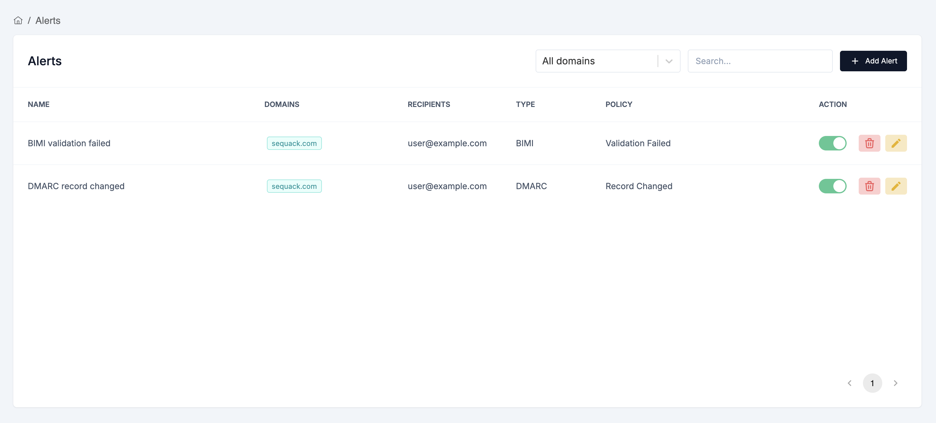936x423 pixels.
Task: Click sequack.com tag in BIMI row
Action: click(294, 143)
